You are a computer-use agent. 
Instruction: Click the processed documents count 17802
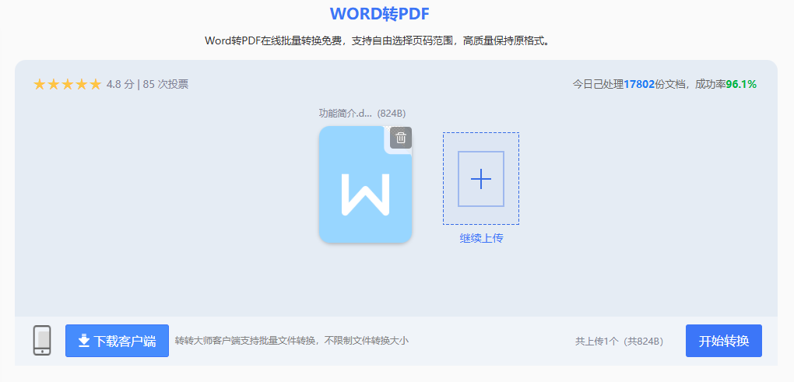click(x=639, y=85)
